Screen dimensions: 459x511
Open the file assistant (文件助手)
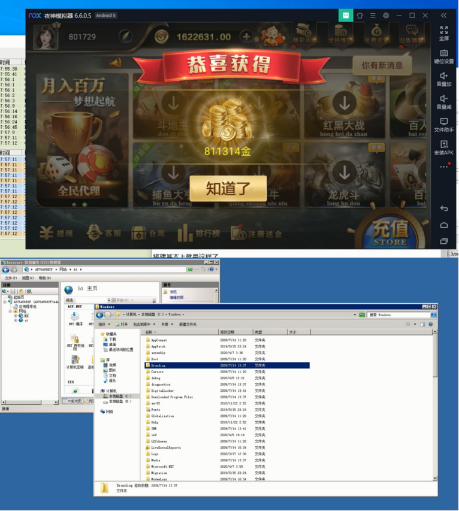coord(443,123)
